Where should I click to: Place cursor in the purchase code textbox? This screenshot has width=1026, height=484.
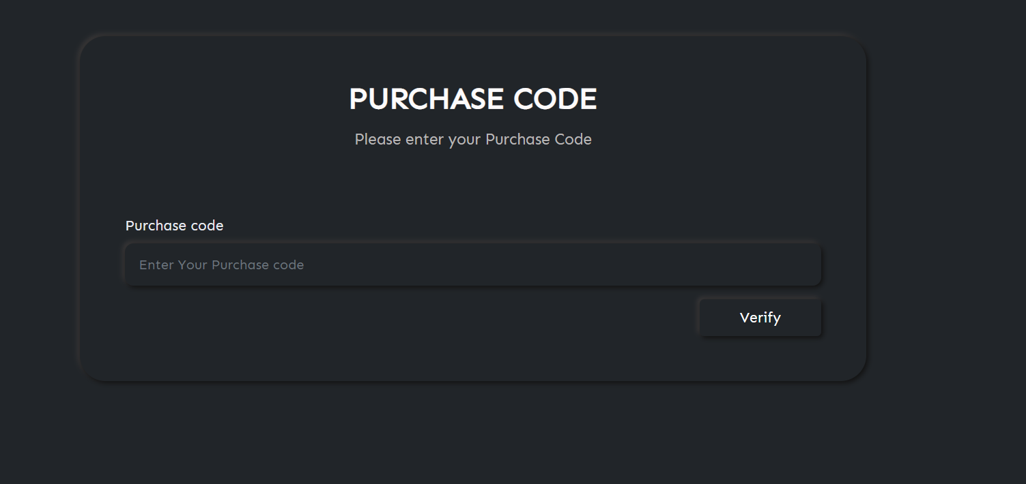click(x=472, y=265)
